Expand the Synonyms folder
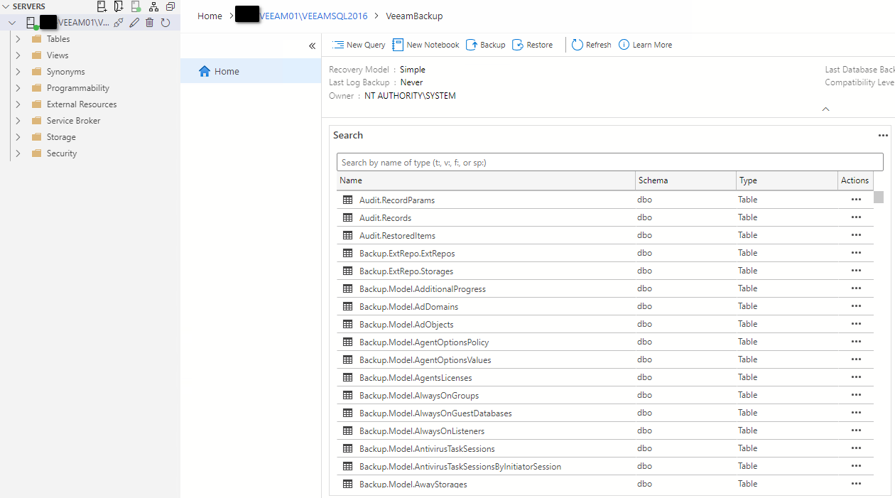 pos(18,72)
